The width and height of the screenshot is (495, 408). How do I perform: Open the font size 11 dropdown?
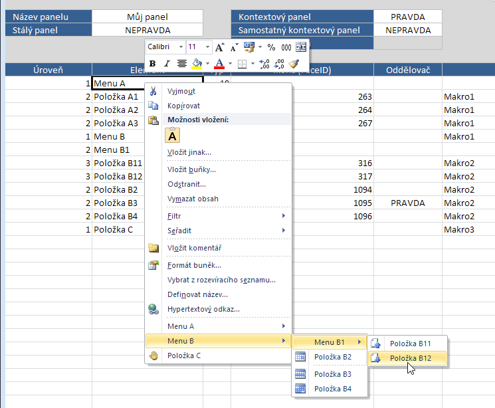207,47
